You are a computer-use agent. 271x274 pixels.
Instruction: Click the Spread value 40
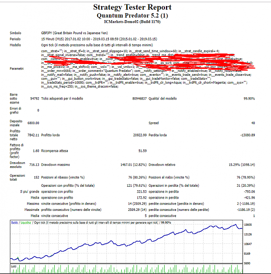(253, 123)
